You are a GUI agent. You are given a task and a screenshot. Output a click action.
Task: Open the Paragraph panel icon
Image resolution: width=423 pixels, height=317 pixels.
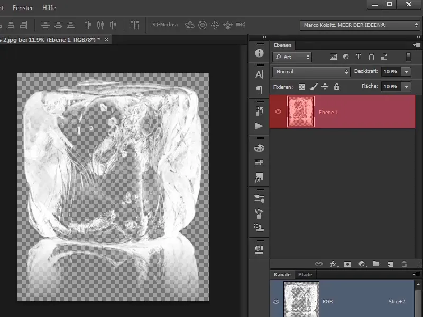(259, 89)
